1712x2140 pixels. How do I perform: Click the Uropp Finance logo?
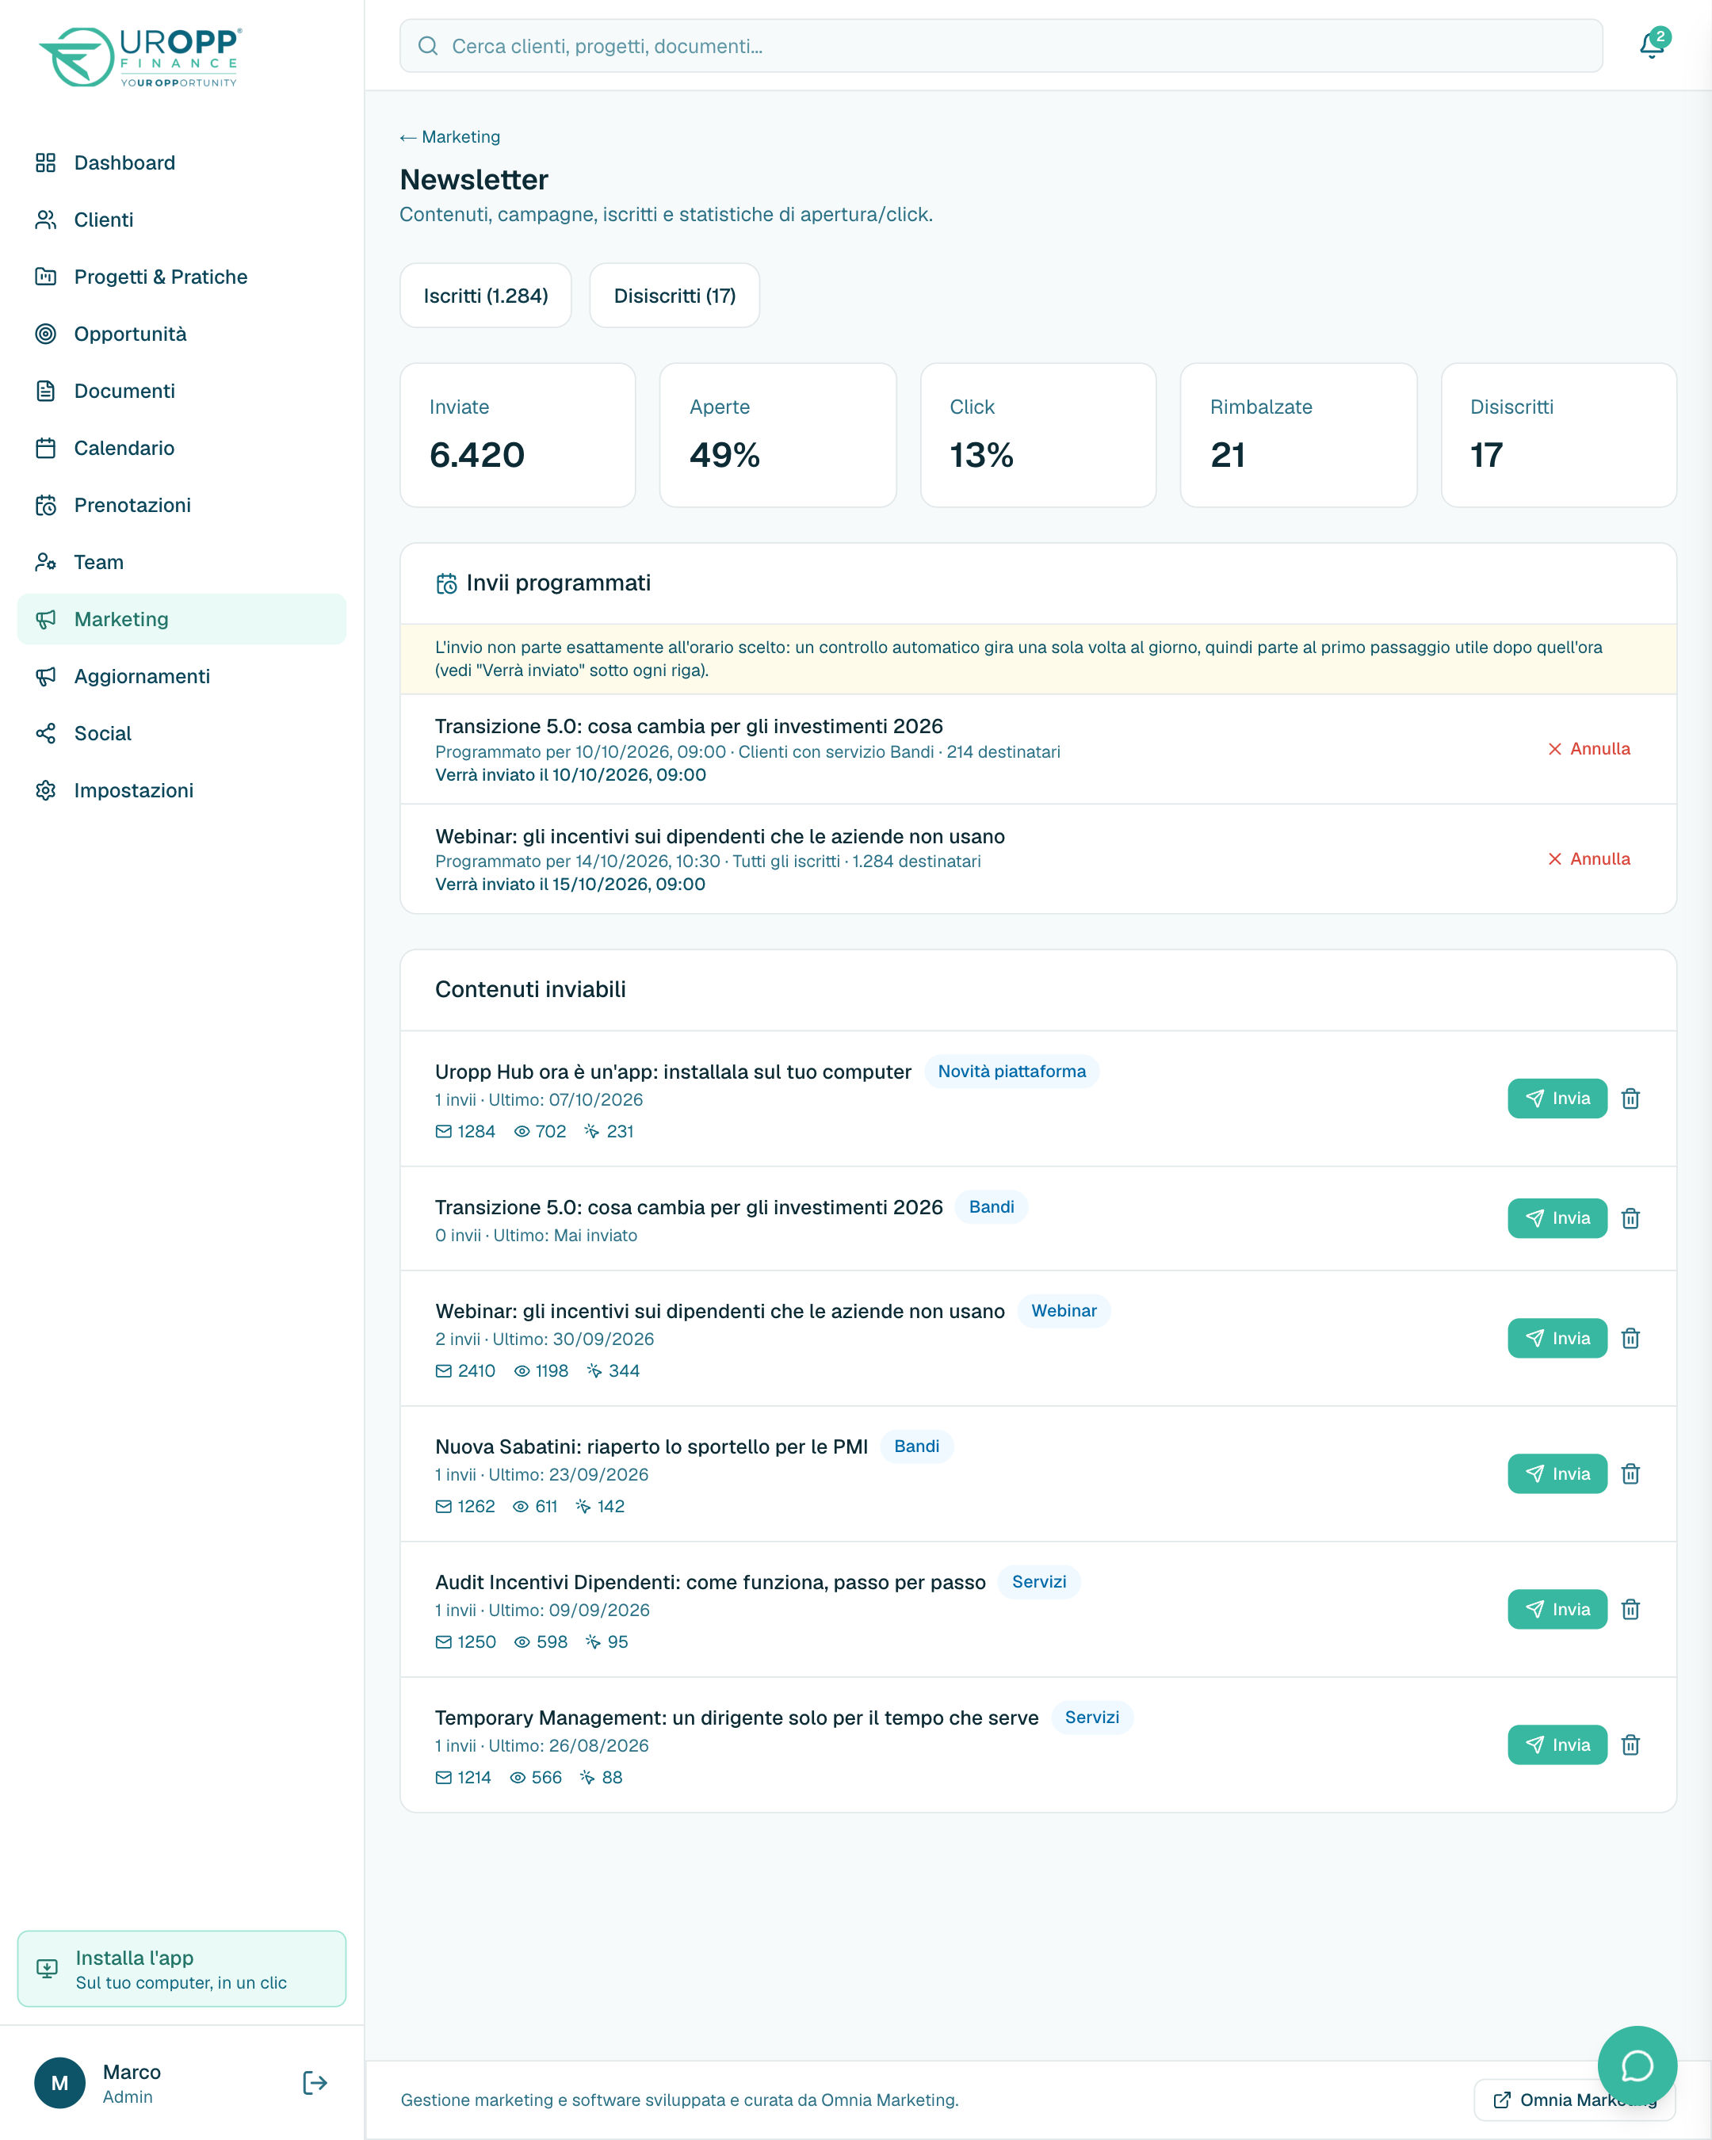140,56
